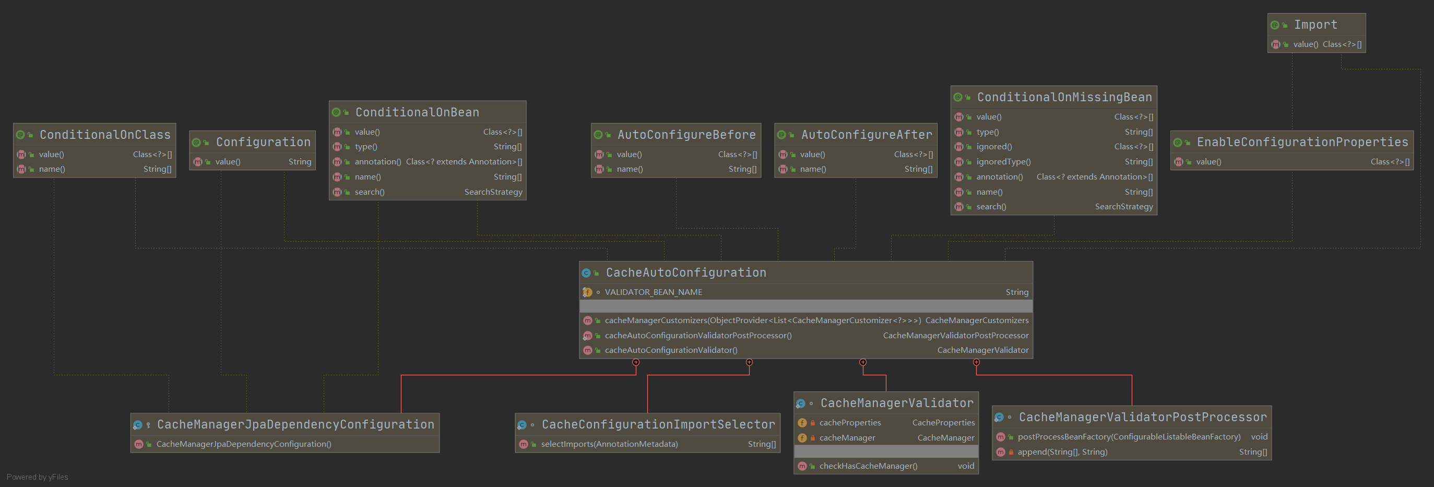Image resolution: width=1434 pixels, height=487 pixels.
Task: Click name() in ConditionalOnClass
Action: coord(52,169)
